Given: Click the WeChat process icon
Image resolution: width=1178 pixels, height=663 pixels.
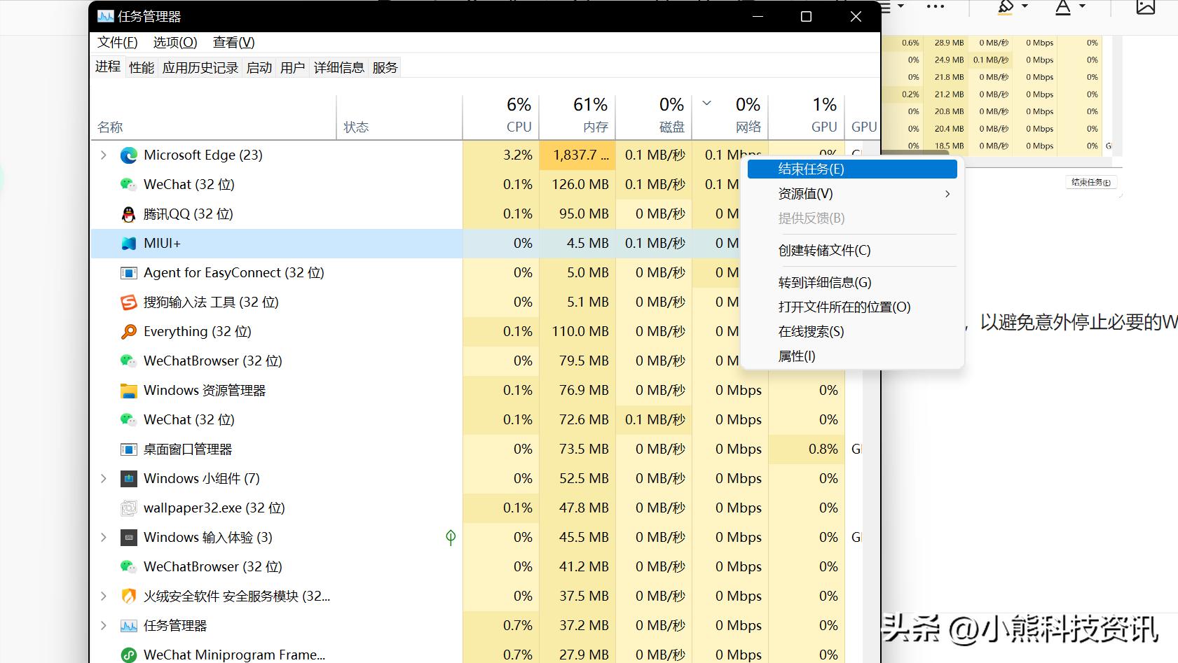Looking at the screenshot, I should tap(128, 184).
